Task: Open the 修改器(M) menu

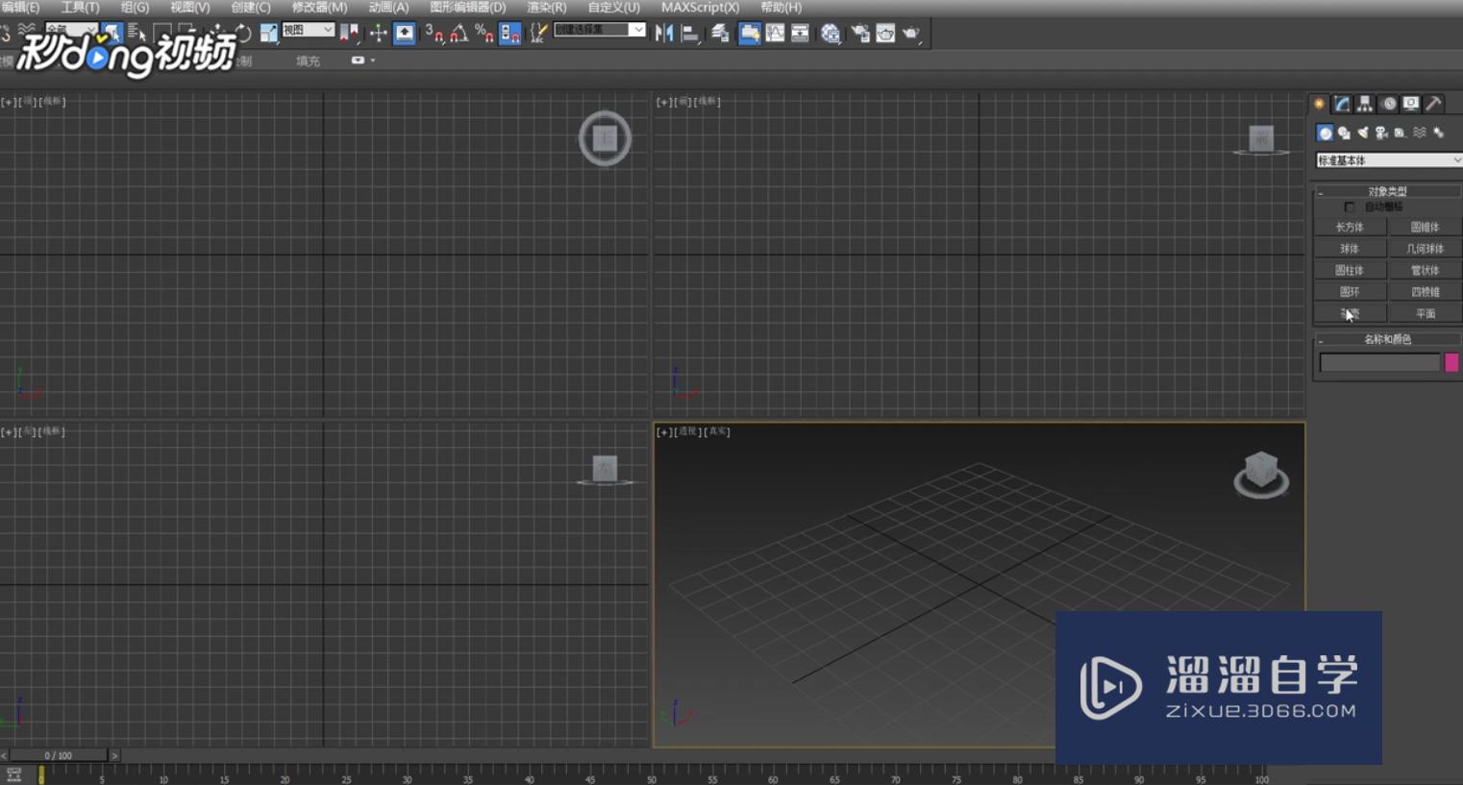Action: [319, 8]
